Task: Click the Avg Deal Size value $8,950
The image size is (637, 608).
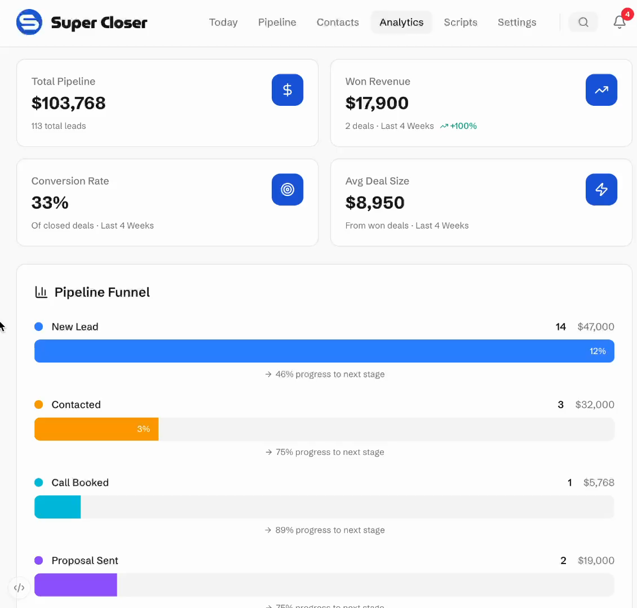Action: point(374,203)
